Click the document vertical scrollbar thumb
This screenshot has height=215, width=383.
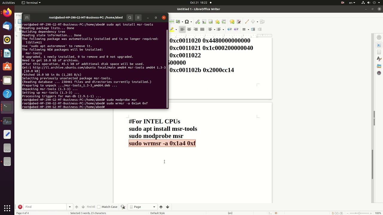[372, 164]
